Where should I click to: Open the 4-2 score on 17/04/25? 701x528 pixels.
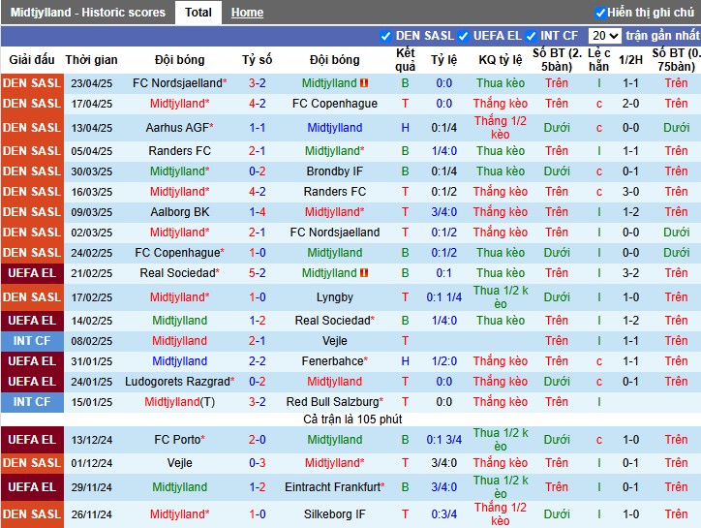(x=257, y=104)
